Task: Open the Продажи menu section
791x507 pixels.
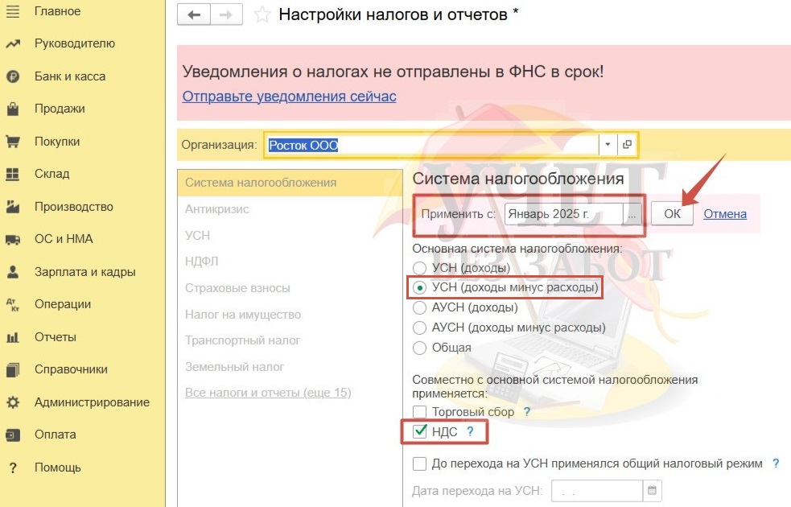Action: point(60,109)
